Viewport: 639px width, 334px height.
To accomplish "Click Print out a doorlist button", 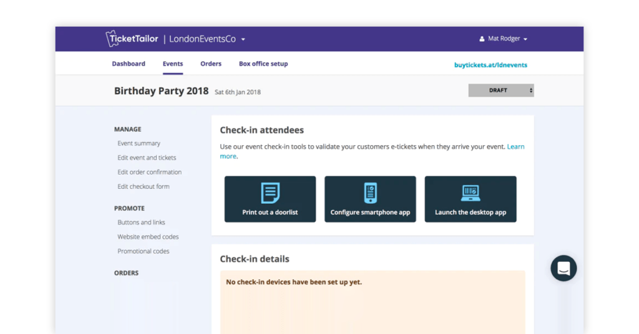I will click(x=270, y=199).
